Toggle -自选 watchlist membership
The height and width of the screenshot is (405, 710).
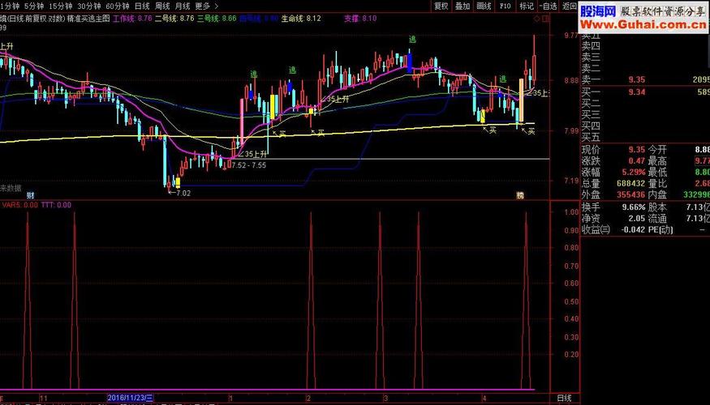pos(549,6)
